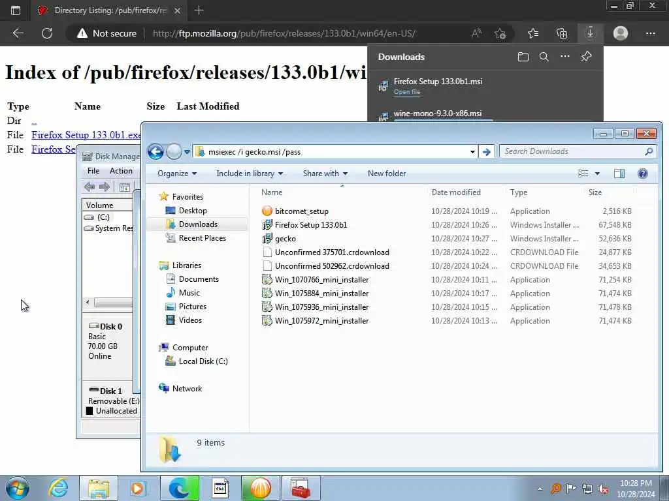Close the Directory Listing tab
Screen dimensions: 669x501
[x=178, y=10]
